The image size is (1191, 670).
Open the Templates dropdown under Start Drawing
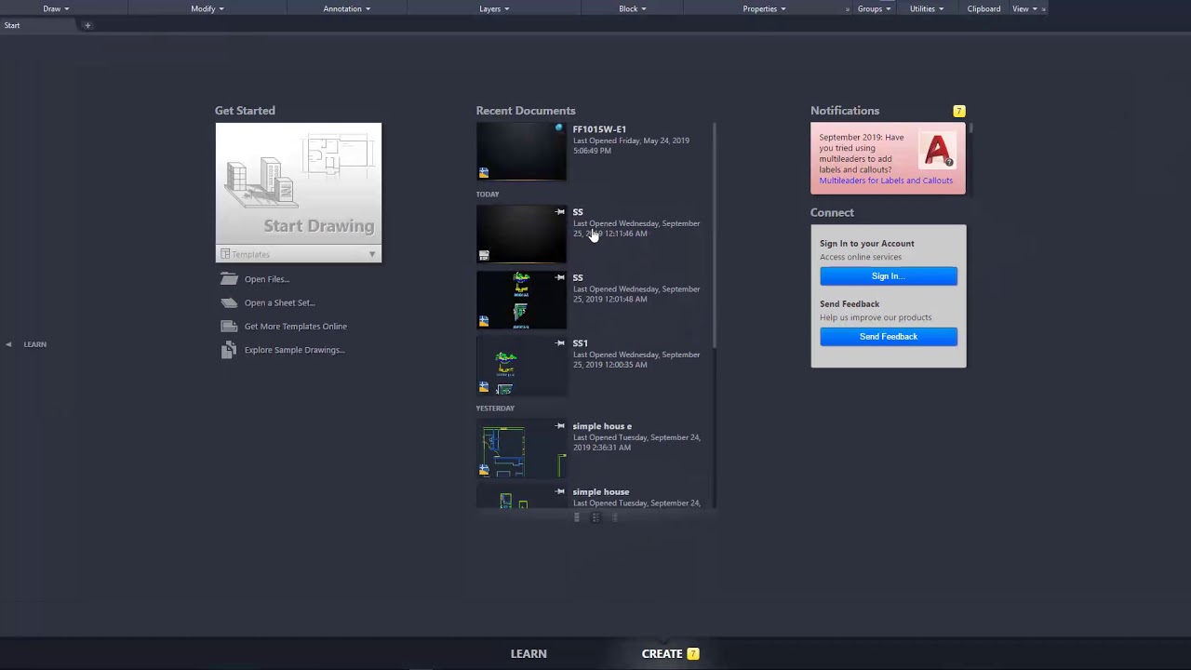(299, 254)
